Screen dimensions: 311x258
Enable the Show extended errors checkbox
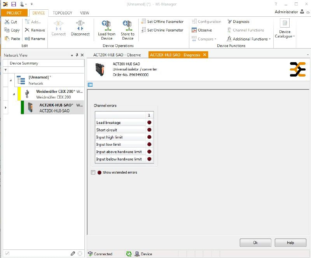point(93,173)
